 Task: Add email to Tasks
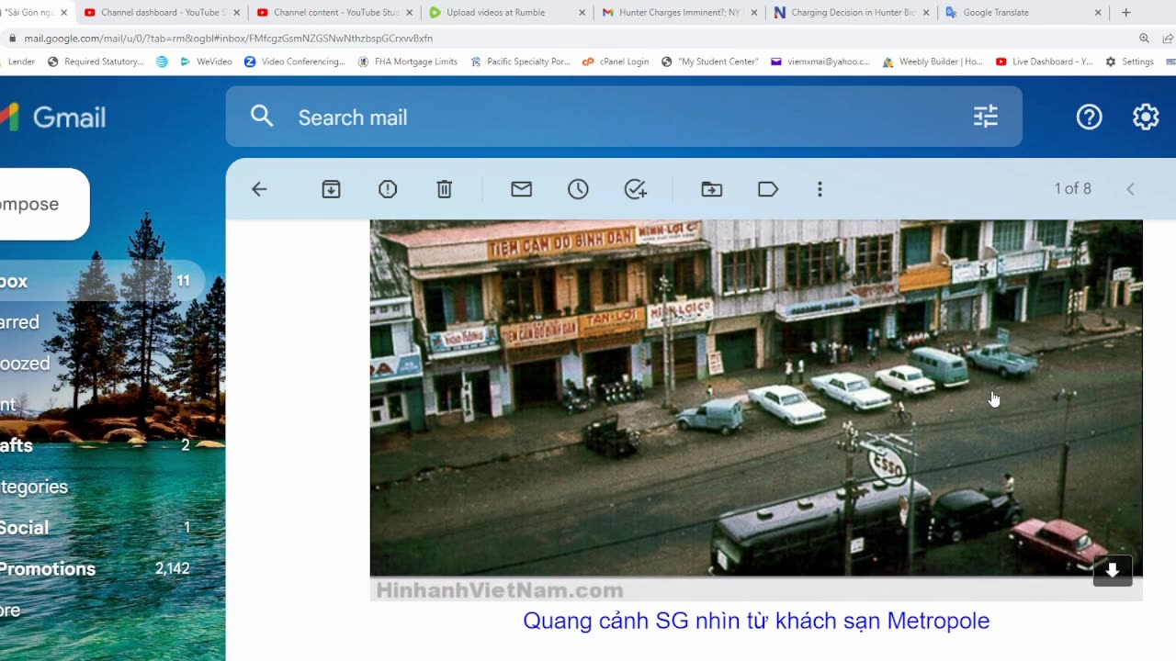[635, 189]
